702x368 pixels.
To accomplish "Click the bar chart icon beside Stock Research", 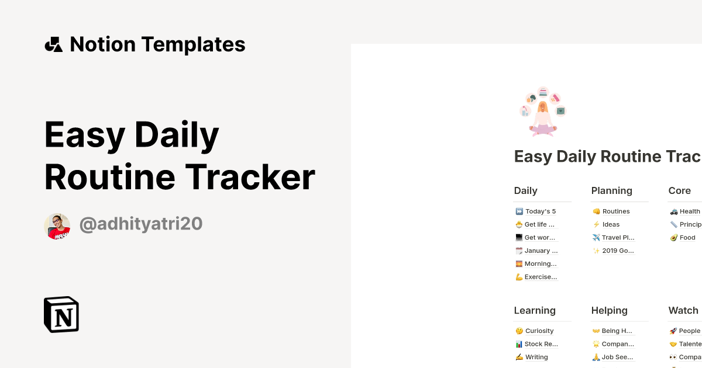I will (518, 344).
